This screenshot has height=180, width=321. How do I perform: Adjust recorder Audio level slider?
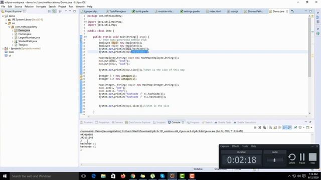click(x=275, y=160)
